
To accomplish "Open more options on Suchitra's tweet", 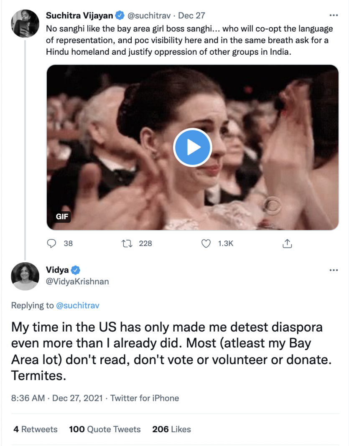I will pyautogui.click(x=334, y=16).
